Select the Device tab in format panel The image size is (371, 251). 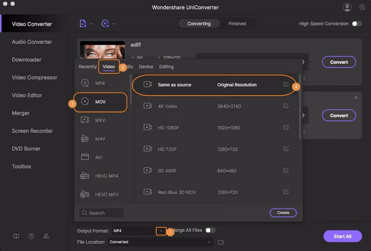146,67
